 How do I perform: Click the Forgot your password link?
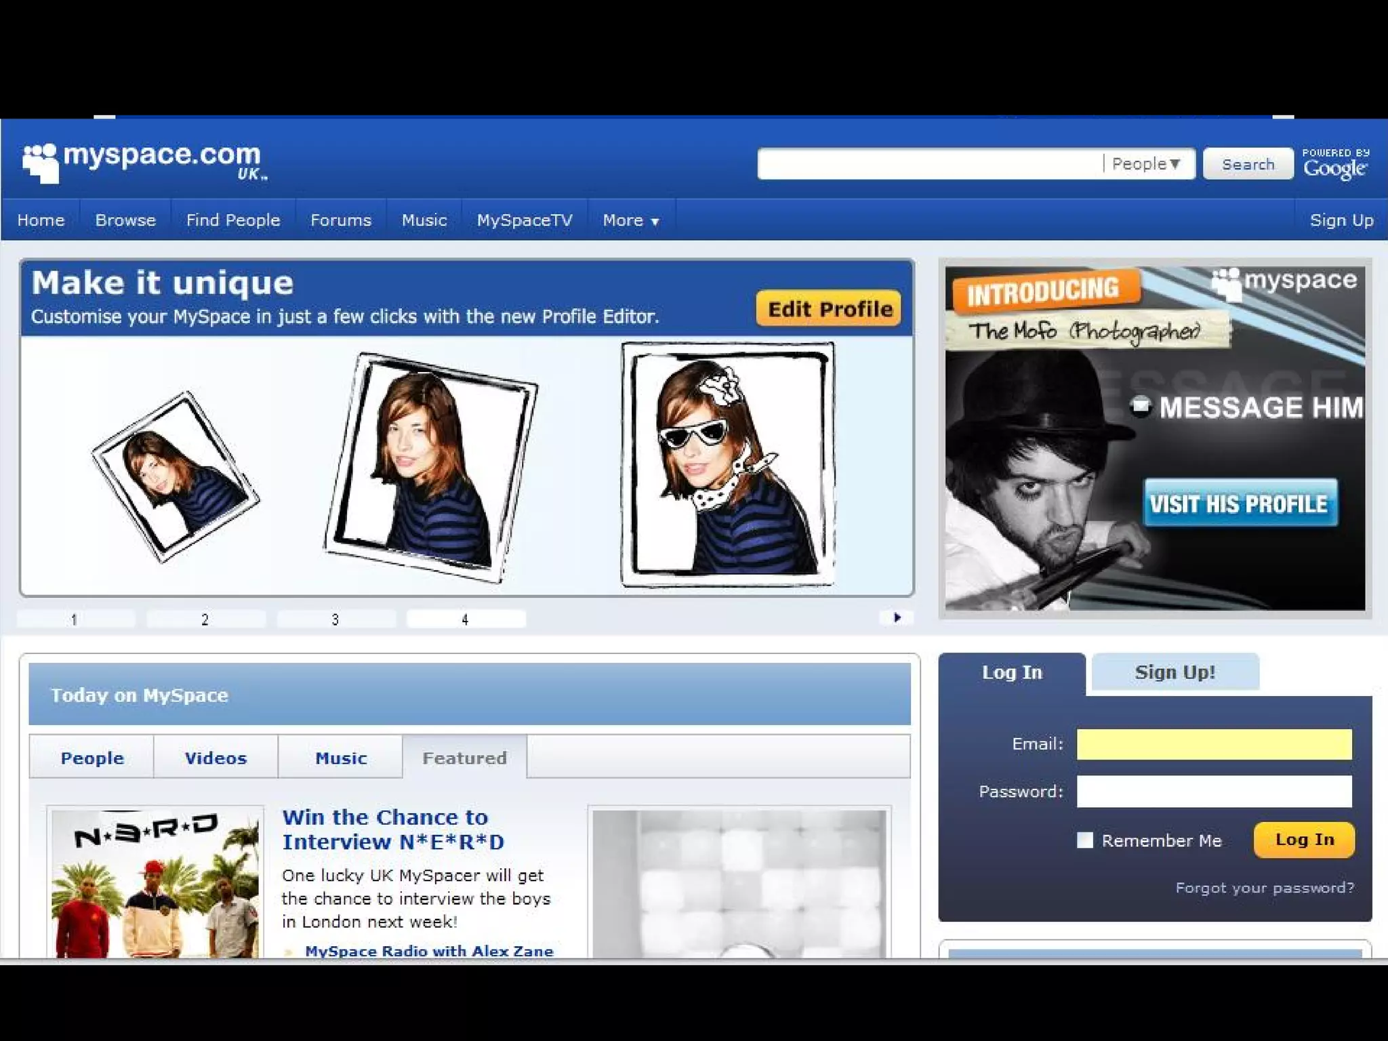click(1265, 888)
